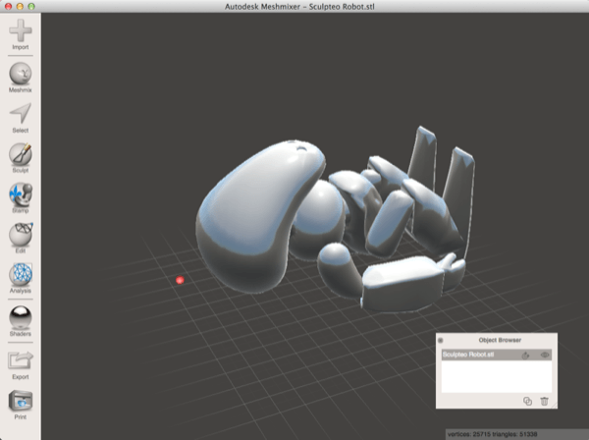This screenshot has width=589, height=440.
Task: Activate the Select tool
Action: point(21,118)
